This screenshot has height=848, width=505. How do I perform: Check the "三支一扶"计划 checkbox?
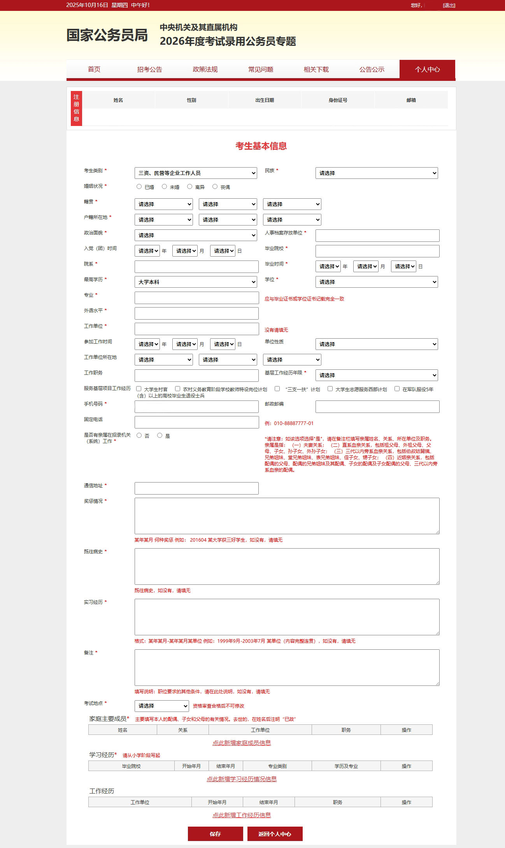(x=277, y=389)
